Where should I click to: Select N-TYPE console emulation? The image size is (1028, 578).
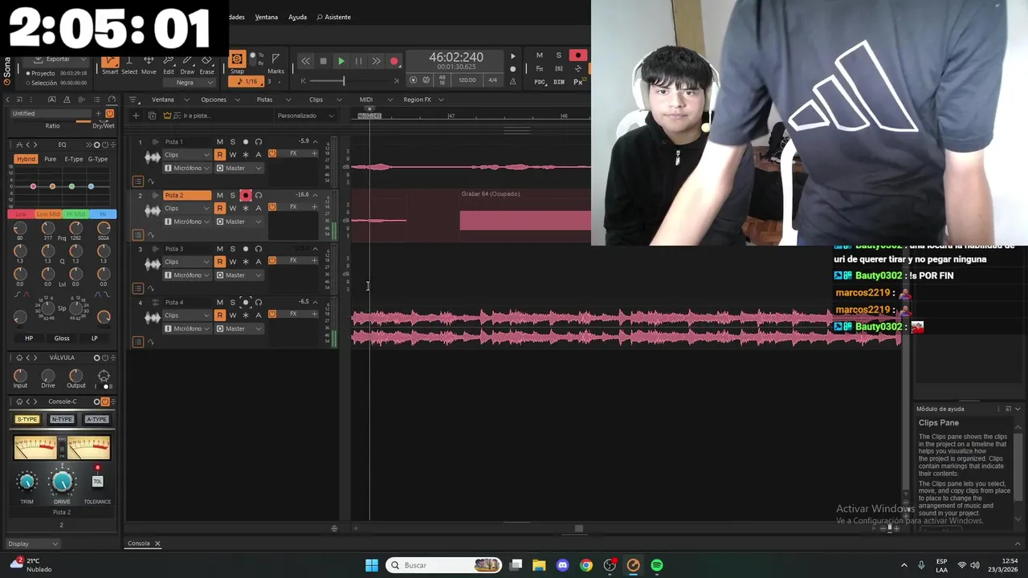[x=62, y=419]
